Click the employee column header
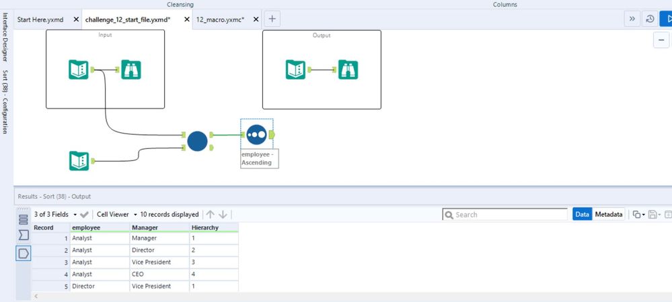 (100, 228)
